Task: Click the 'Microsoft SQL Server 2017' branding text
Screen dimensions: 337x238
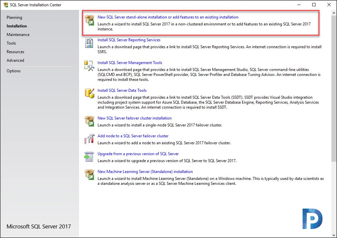Action: [x=39, y=226]
